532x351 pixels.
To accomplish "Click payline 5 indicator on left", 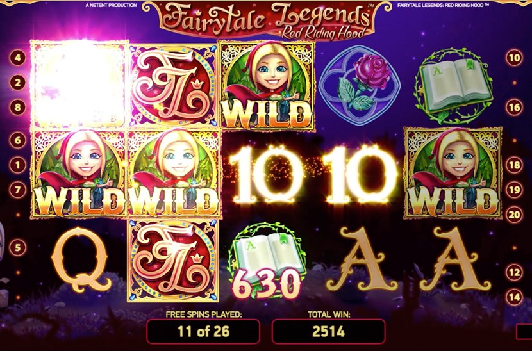I will point(18,247).
